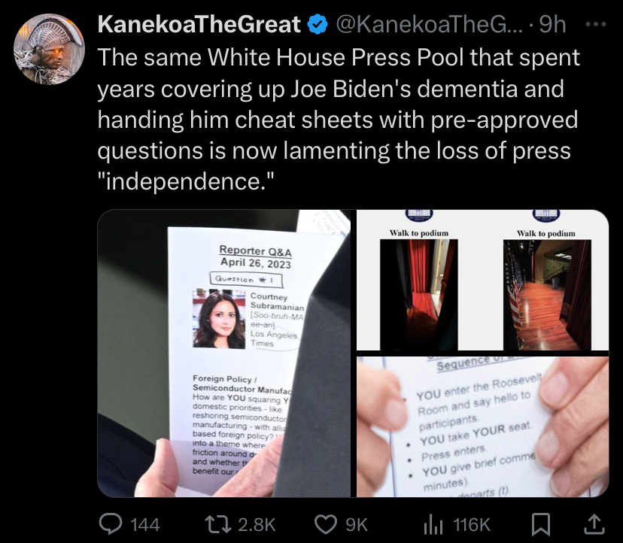
Task: Click the retweet arrows icon
Action: pyautogui.click(x=217, y=524)
